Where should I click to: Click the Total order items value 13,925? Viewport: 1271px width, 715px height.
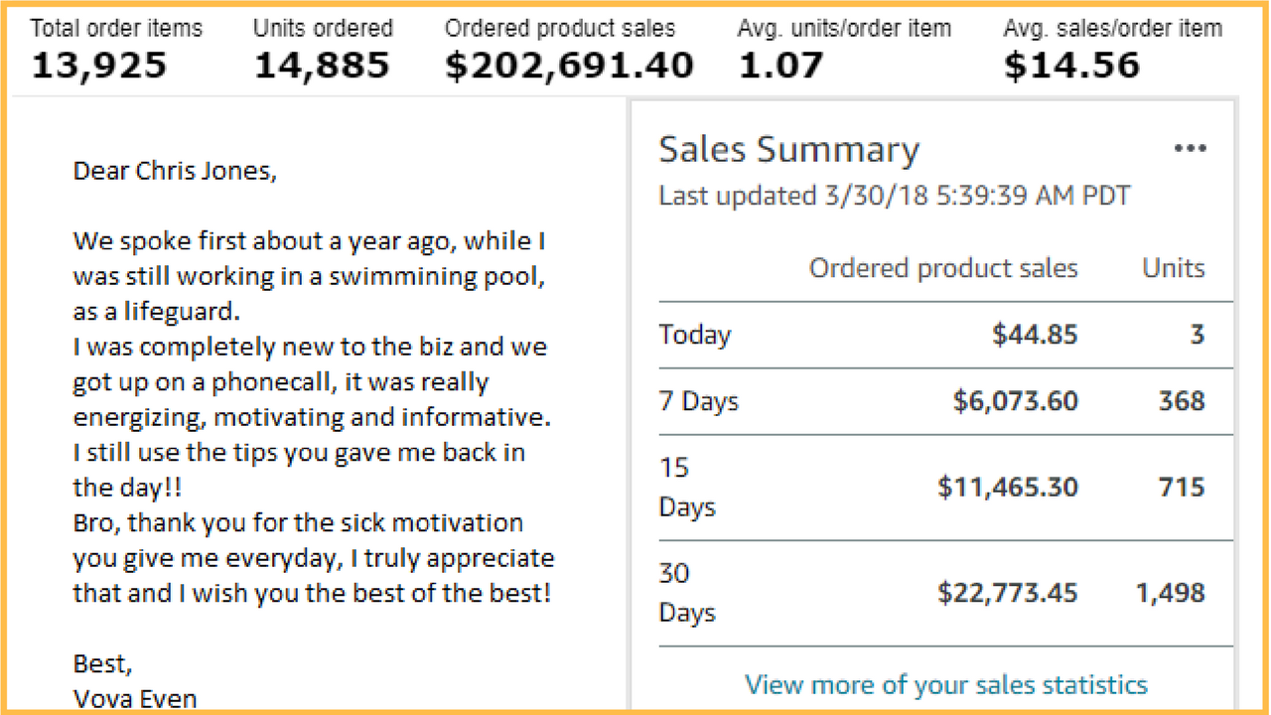[x=99, y=67]
